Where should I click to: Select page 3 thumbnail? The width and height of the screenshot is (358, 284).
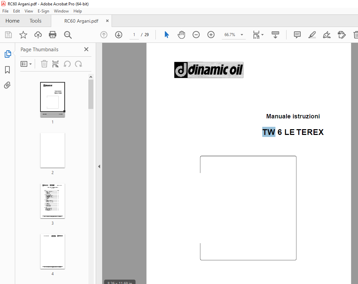(53, 201)
